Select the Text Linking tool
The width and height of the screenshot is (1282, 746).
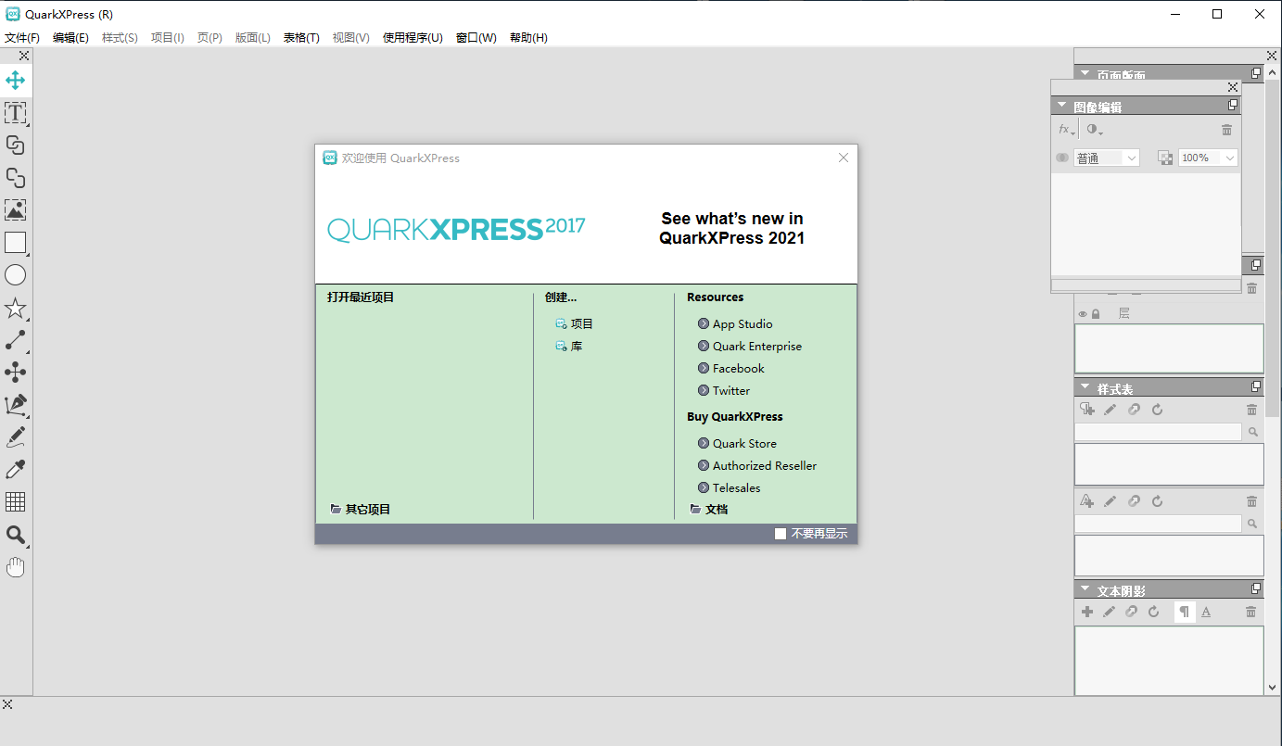click(15, 145)
